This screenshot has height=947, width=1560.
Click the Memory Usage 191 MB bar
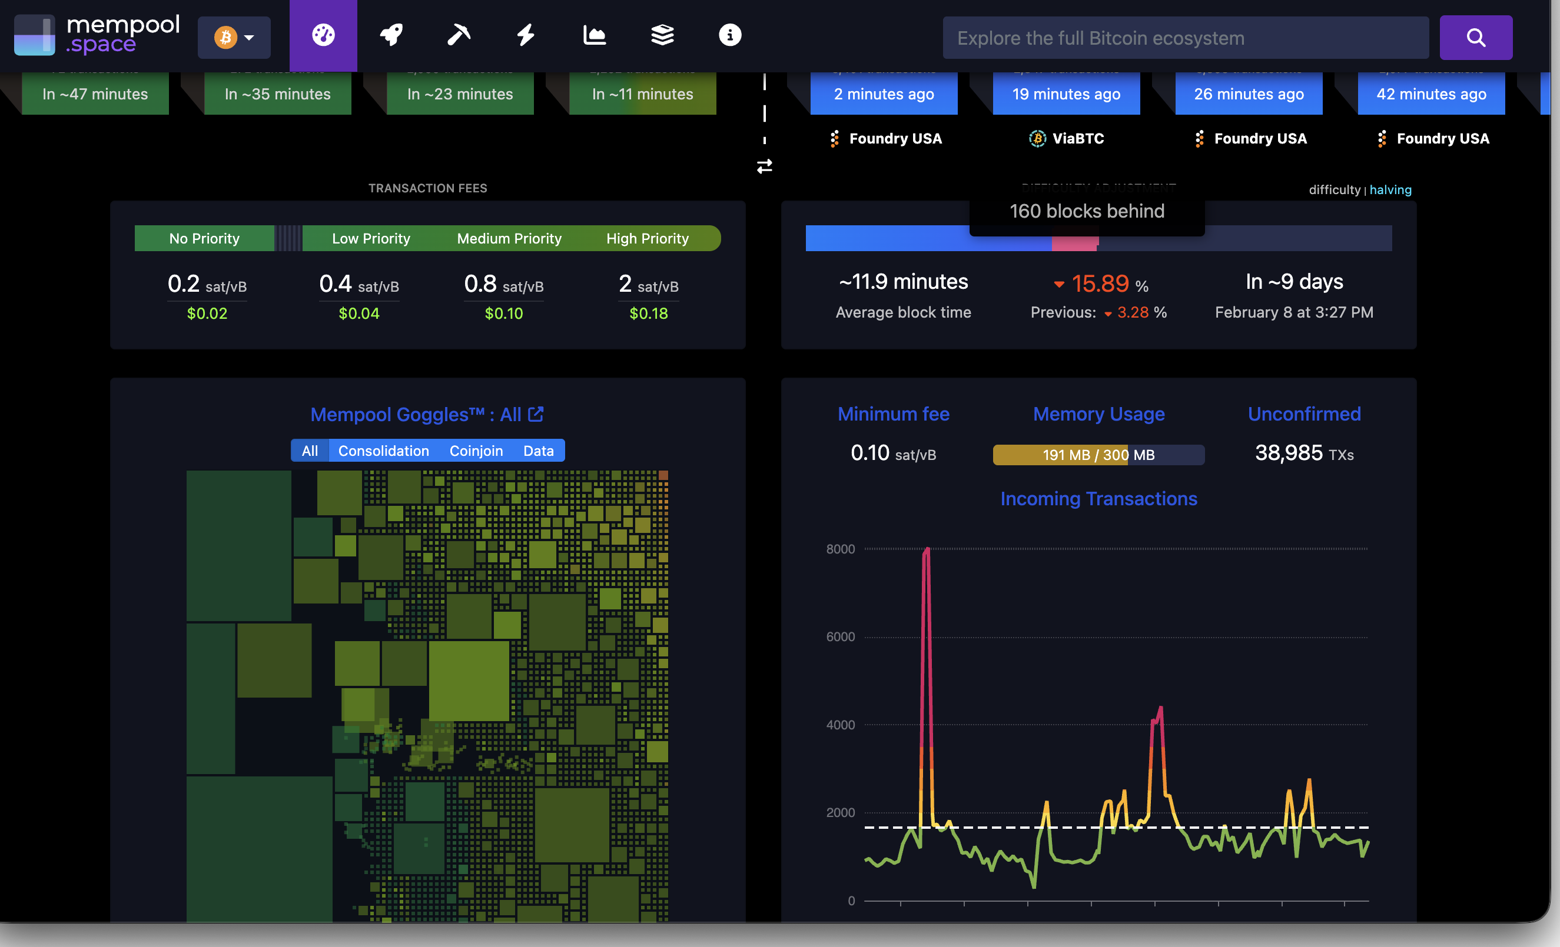(x=1098, y=455)
